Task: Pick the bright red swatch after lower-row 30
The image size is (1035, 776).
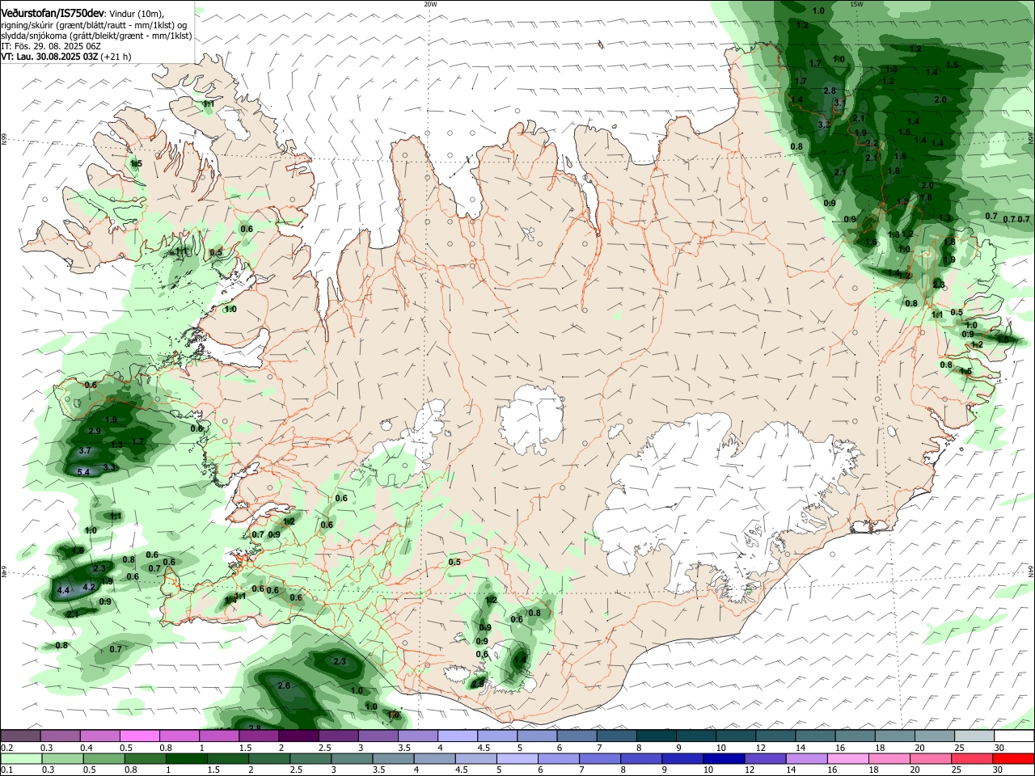Action: coord(1013,758)
